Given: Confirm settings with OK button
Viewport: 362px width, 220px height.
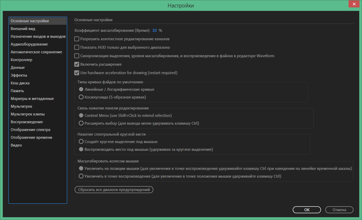Looking at the screenshot, I should tap(307, 210).
